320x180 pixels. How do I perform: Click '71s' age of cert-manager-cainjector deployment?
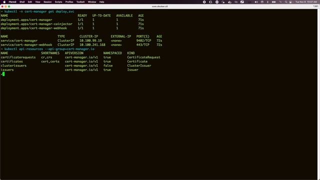click(x=141, y=24)
